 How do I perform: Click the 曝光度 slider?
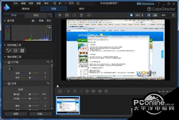[x=30, y=94]
